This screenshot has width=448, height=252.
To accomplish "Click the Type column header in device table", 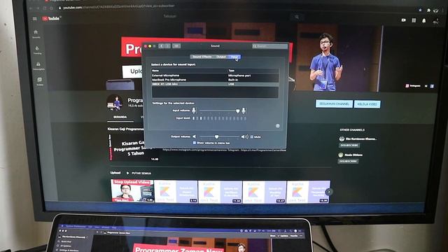I will pyautogui.click(x=253, y=71).
